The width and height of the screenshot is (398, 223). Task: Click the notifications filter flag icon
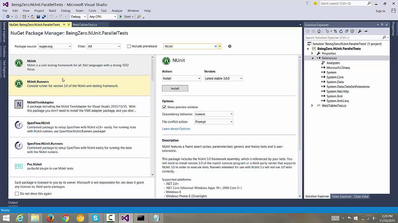click(307, 3)
